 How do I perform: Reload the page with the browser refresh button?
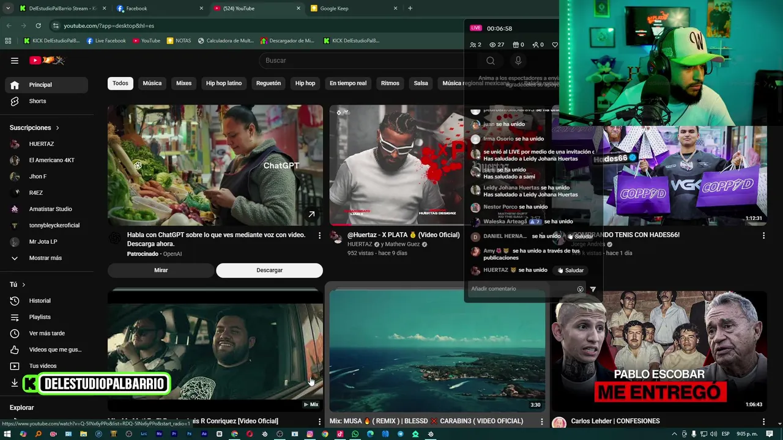click(x=38, y=26)
